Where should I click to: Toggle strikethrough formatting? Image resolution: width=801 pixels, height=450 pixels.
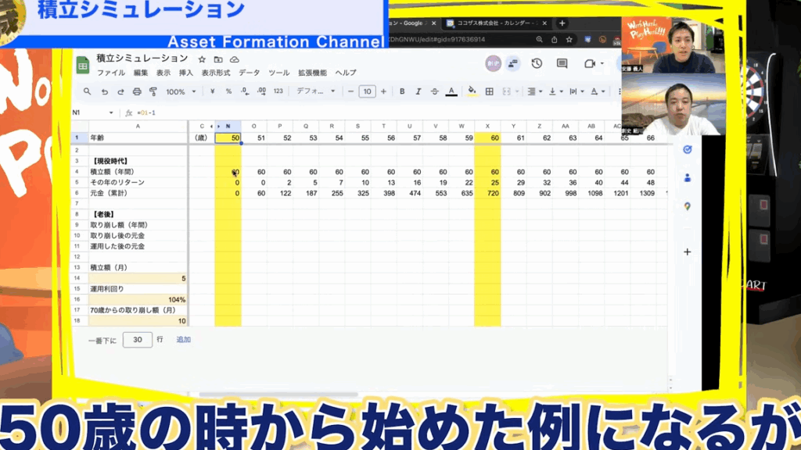point(434,91)
